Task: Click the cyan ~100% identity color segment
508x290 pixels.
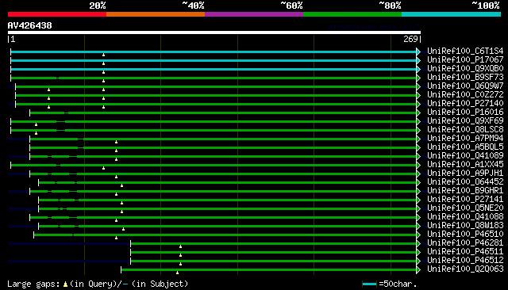Action: point(451,14)
